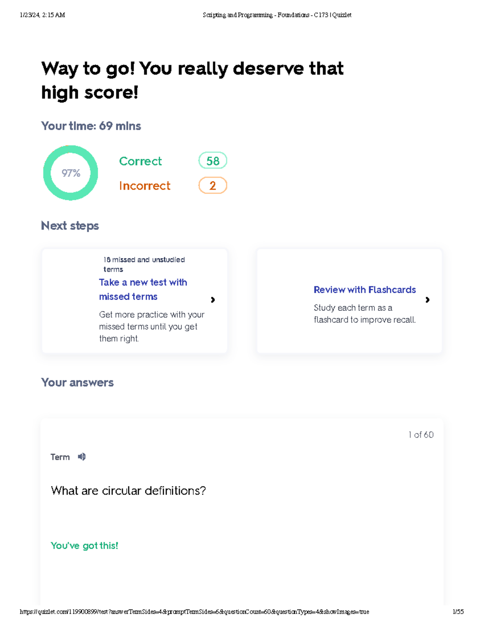Image resolution: width=484 pixels, height=627 pixels.
Task: Click the "Next steps" section heading
Action: coord(70,226)
